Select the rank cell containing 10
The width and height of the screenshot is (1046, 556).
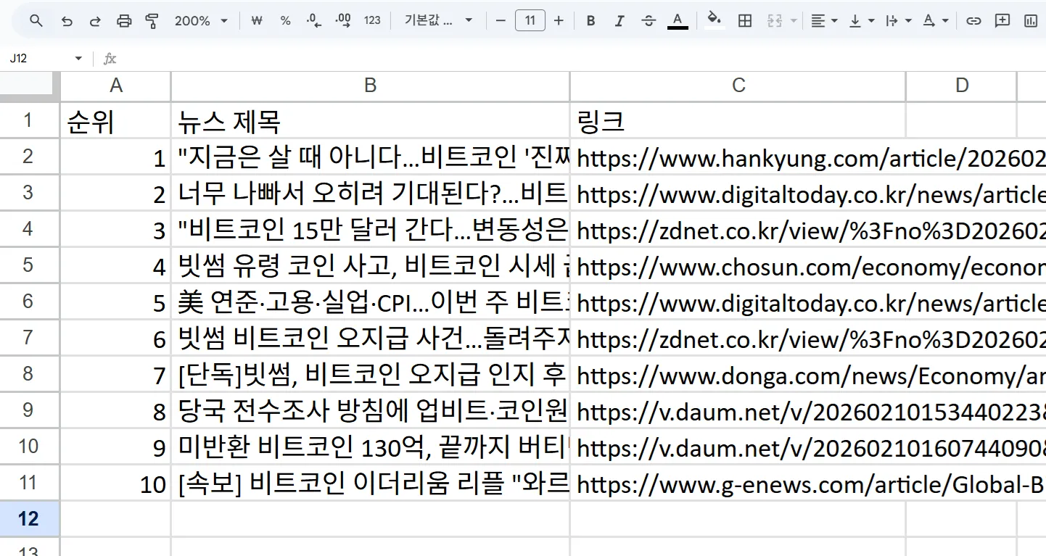click(115, 482)
